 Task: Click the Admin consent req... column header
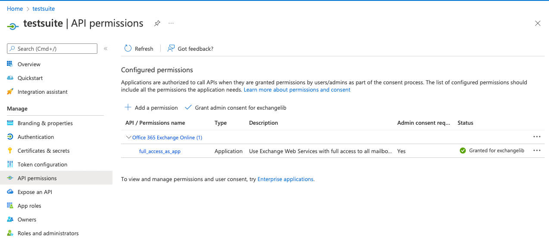point(424,123)
